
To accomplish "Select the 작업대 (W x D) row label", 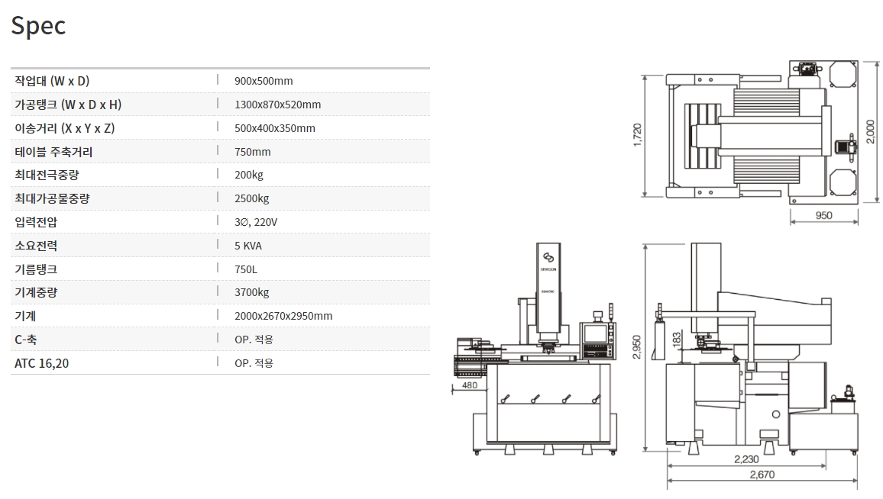I will point(52,81).
